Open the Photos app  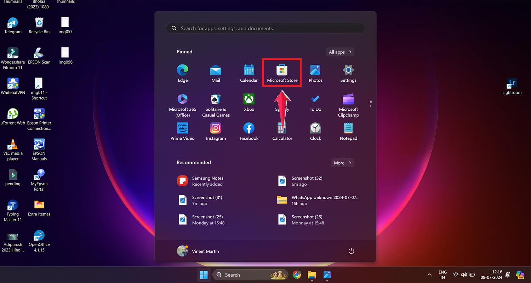315,73
